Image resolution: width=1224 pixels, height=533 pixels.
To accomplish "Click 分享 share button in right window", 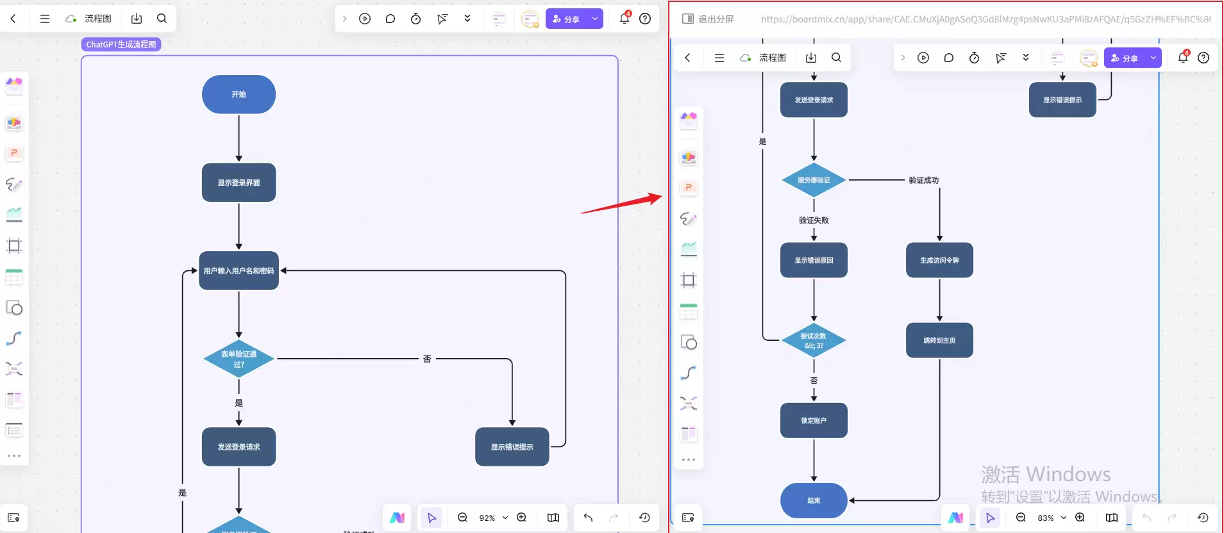I will click(1125, 58).
